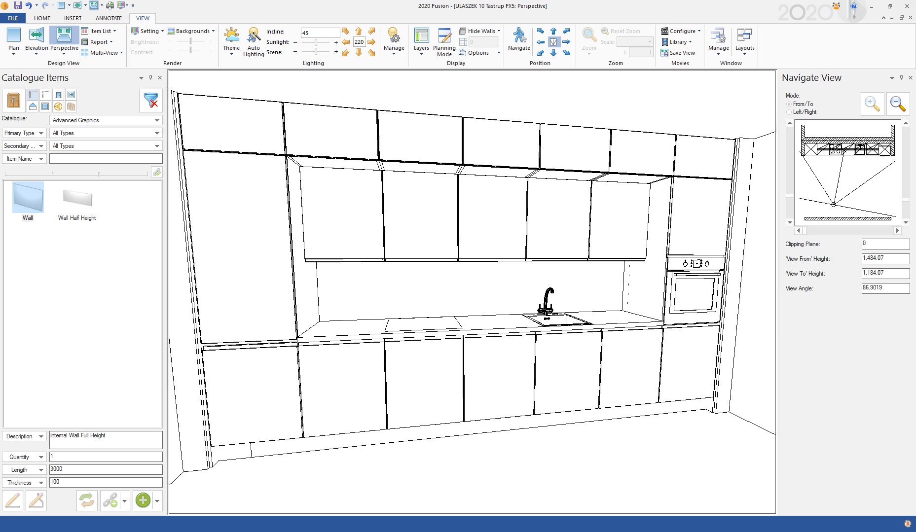Zoom in on the Navigate View
The height and width of the screenshot is (532, 916).
pyautogui.click(x=872, y=104)
